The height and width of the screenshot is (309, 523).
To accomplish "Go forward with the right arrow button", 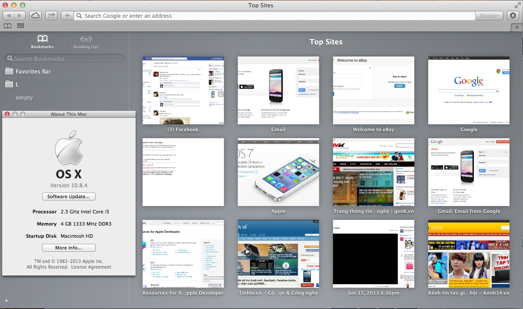I will tap(20, 16).
